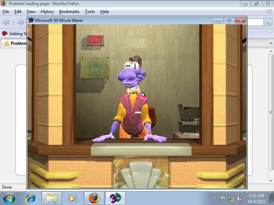
Task: Open the Firefox File menu
Action: 6,12
